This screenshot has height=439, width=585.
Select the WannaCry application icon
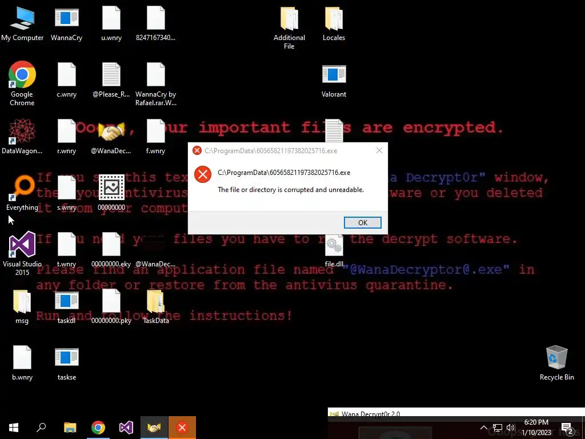66,23
